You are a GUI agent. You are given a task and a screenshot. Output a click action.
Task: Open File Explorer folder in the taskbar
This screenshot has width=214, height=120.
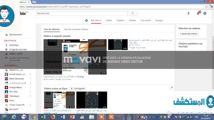[92, 117]
